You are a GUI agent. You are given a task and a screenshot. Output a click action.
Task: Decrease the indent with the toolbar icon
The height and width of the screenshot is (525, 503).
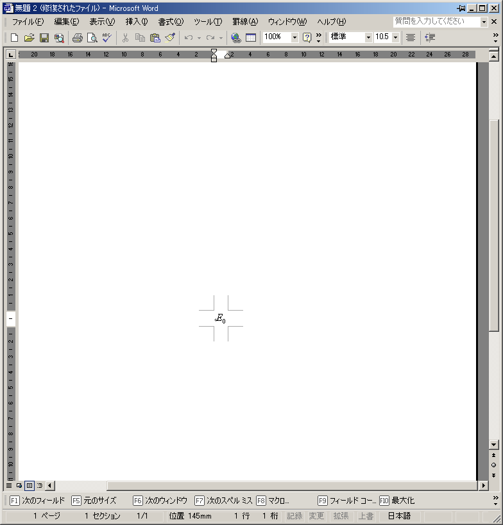430,37
